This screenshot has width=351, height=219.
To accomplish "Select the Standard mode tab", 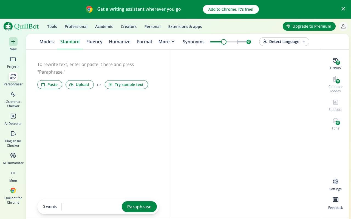I will (x=70, y=42).
